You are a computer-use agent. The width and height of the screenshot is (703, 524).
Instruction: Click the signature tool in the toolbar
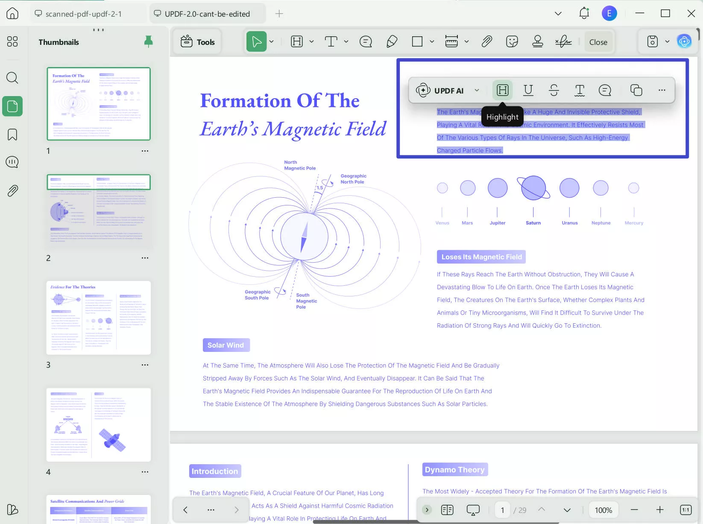click(563, 41)
